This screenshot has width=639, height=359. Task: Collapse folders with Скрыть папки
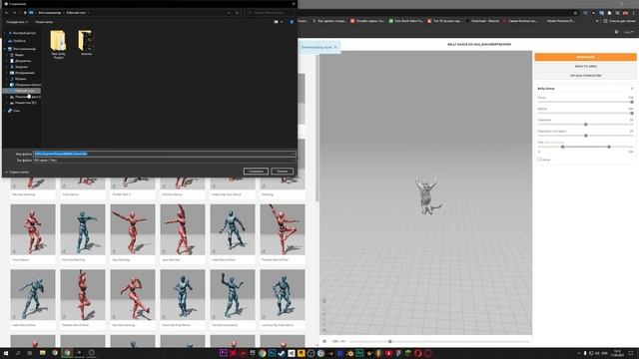pos(17,173)
